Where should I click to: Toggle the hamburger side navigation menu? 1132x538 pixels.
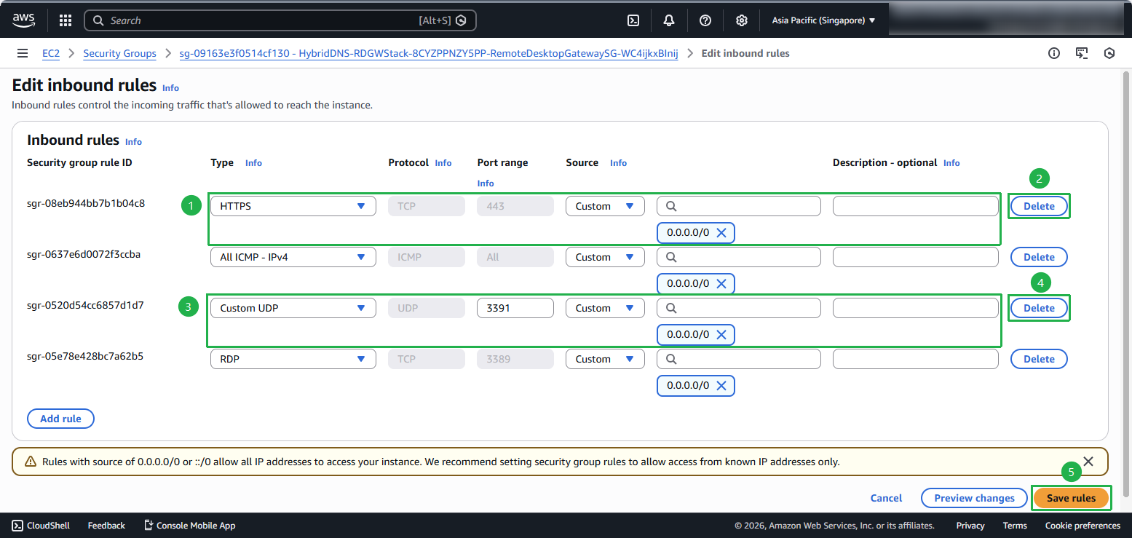23,53
